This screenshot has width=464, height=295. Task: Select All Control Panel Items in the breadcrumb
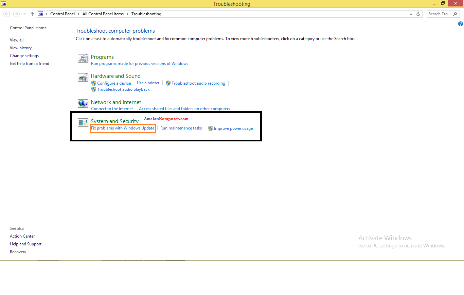[x=103, y=14]
